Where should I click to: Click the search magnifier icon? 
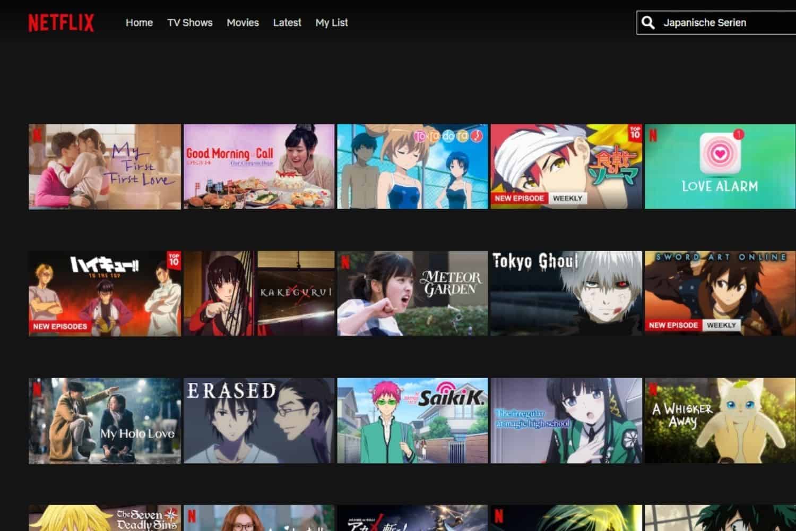pyautogui.click(x=648, y=22)
